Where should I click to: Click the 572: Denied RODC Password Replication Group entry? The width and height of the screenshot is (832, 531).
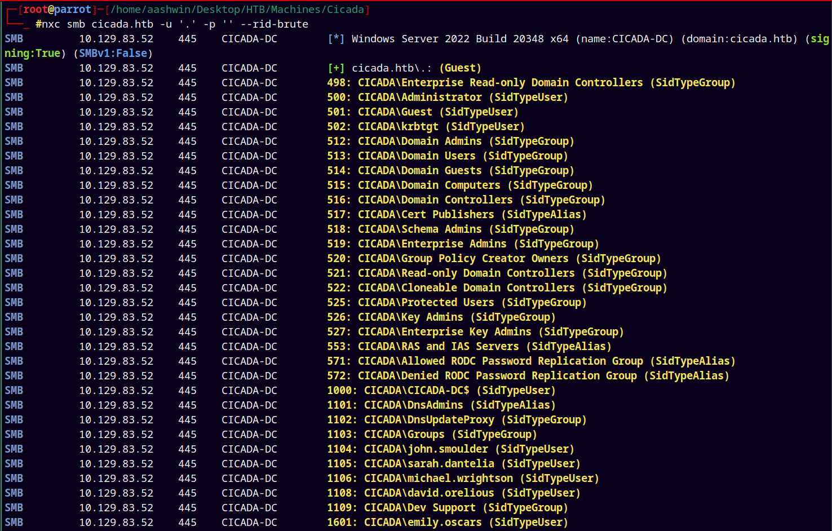tap(528, 376)
